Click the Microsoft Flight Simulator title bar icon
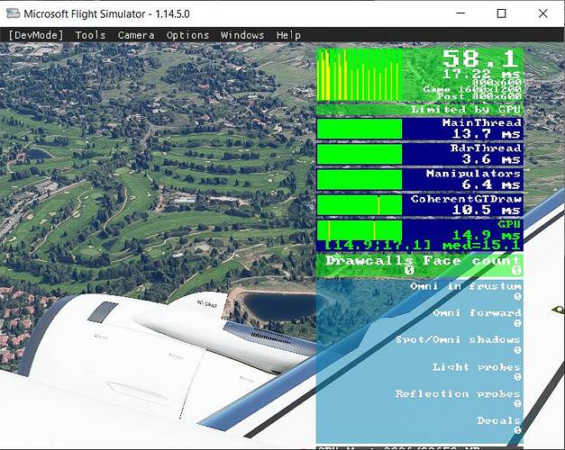The width and height of the screenshot is (565, 450). 12,13
